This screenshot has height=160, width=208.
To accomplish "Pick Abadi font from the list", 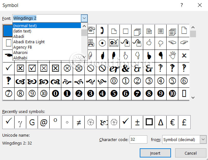I will (47, 36).
